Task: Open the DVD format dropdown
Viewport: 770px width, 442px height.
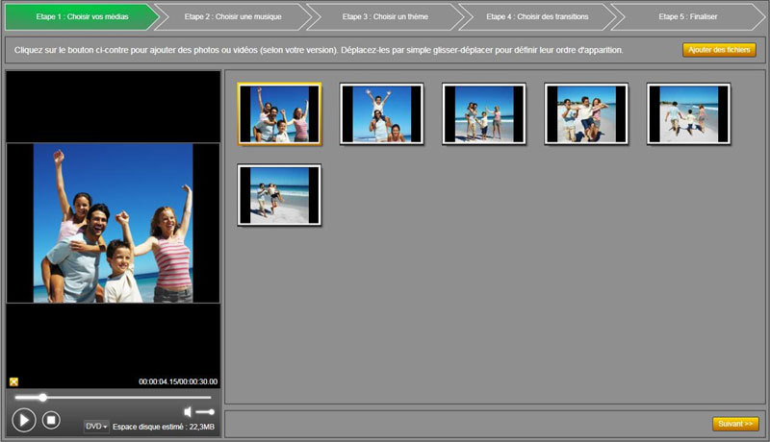Action: click(x=96, y=426)
